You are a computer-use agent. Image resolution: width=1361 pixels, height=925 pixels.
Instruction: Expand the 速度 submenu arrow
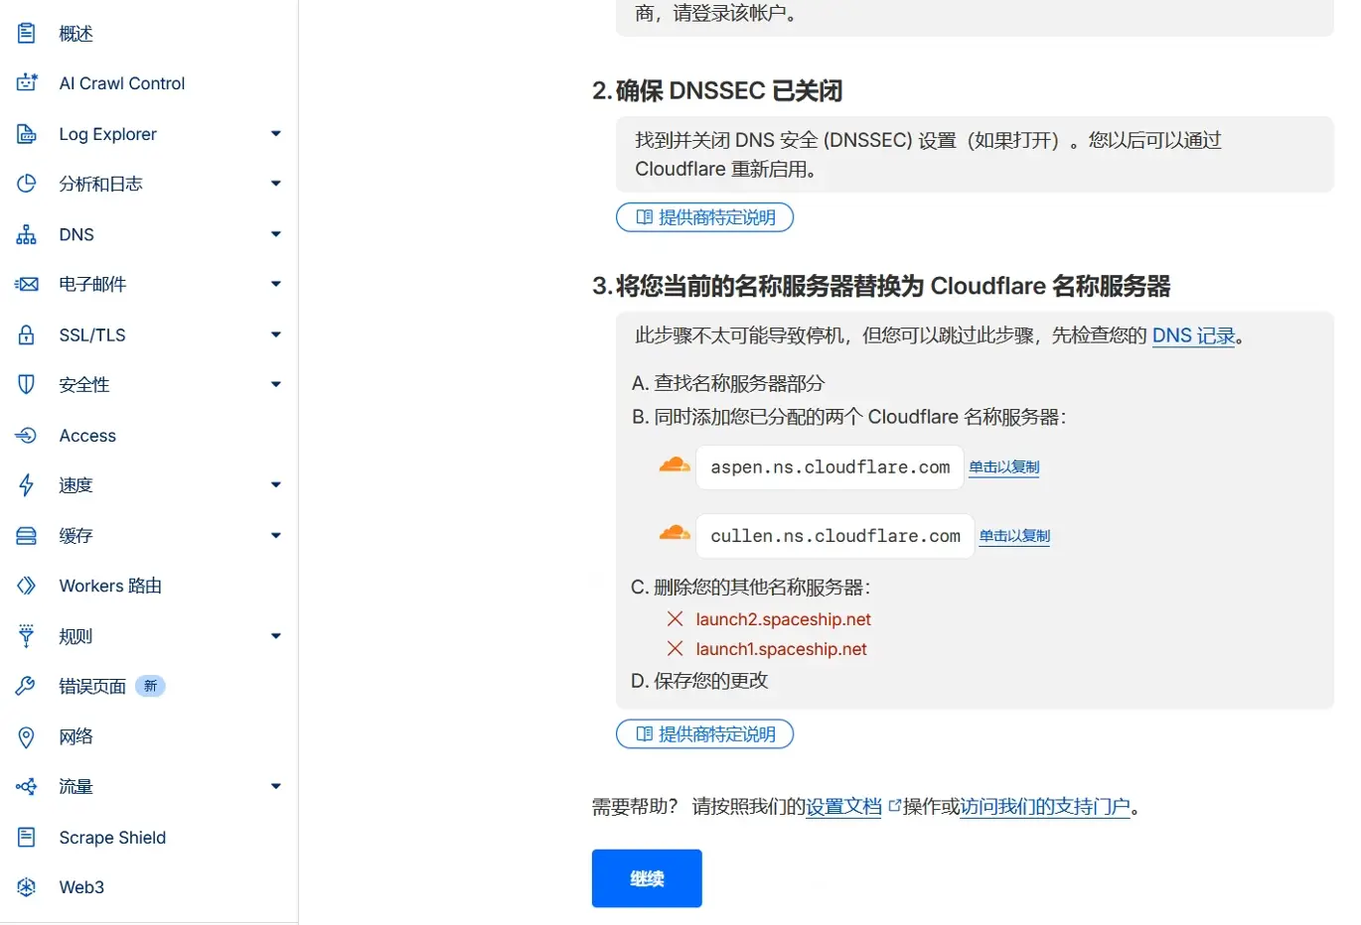click(x=276, y=484)
